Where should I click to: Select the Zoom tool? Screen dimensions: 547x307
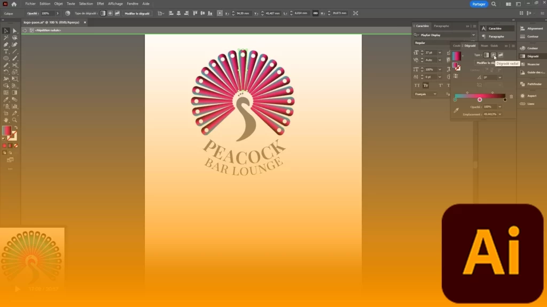click(14, 120)
